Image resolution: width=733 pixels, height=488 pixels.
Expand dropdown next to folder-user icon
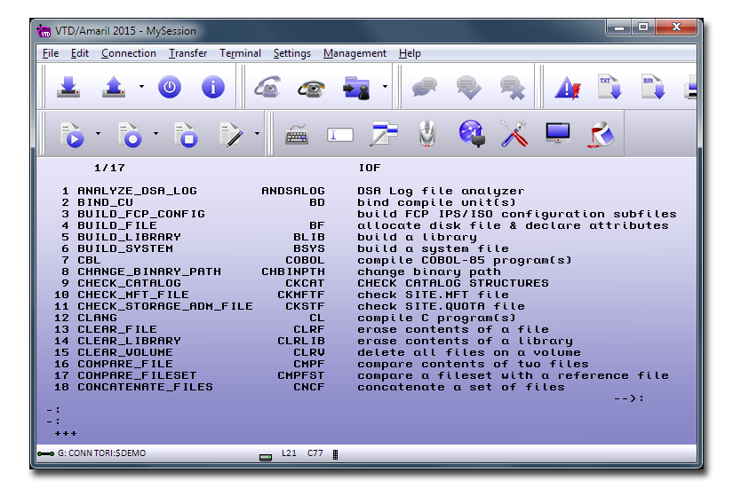pyautogui.click(x=385, y=87)
